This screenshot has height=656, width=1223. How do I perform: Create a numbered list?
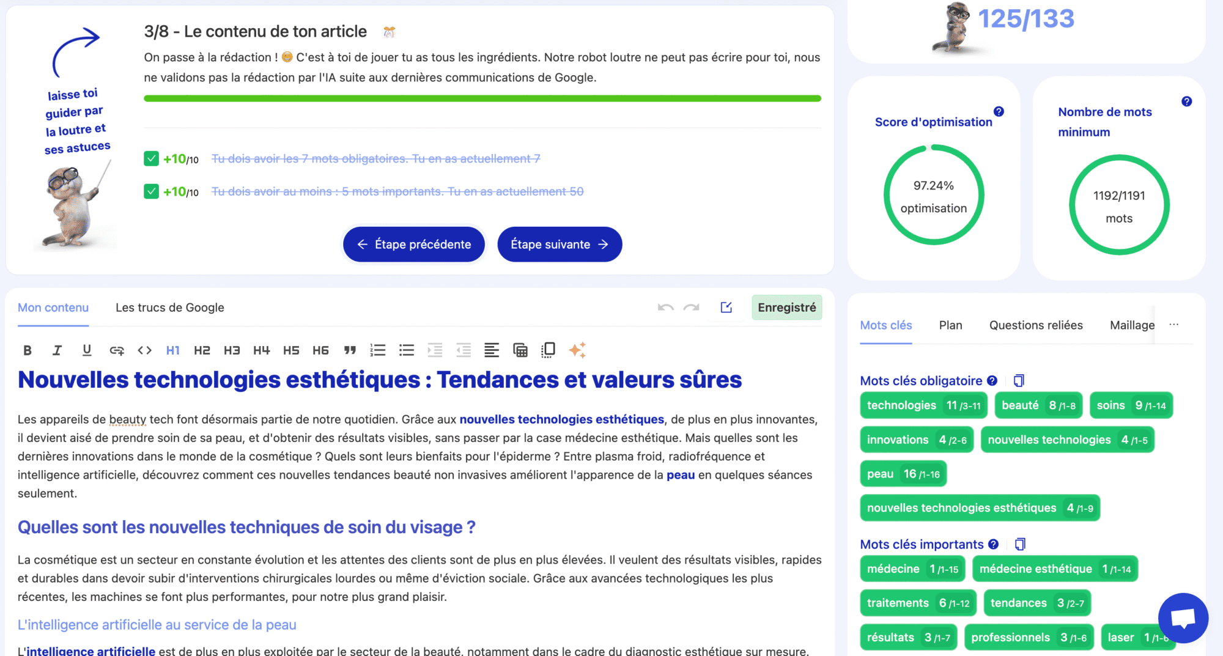point(378,350)
